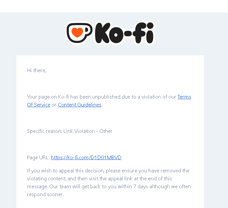Click the Ko-fi wordmark text in header
Viewport: 228px width, 208px height.
tap(124, 33)
